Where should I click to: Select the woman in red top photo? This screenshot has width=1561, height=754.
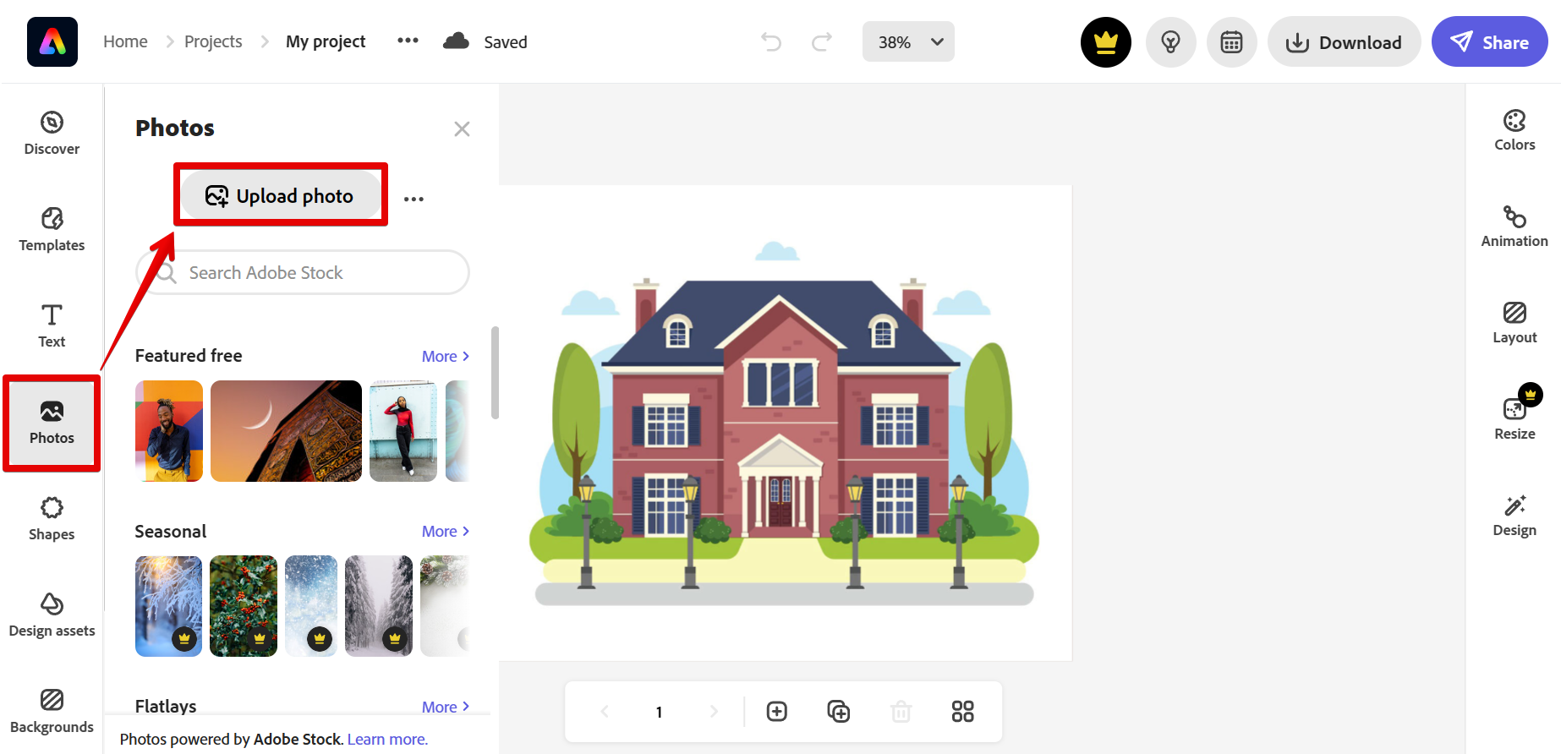pyautogui.click(x=403, y=431)
